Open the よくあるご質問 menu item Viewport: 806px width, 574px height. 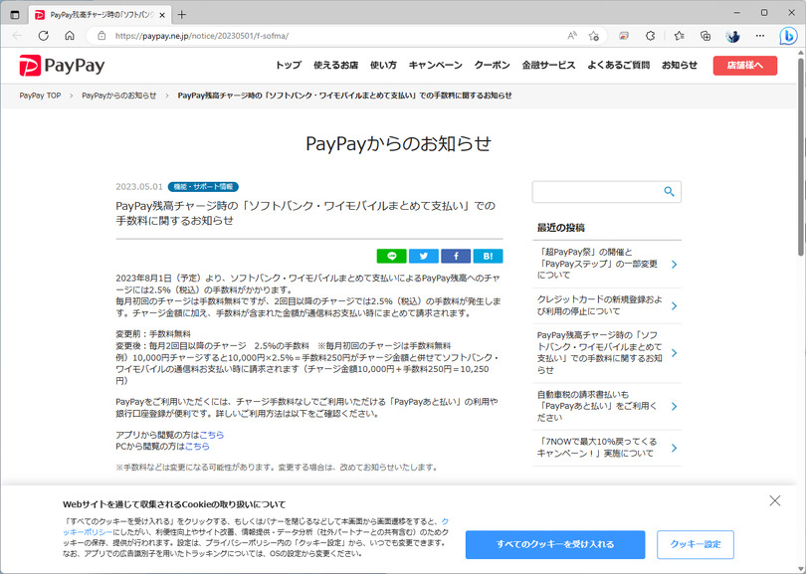[x=618, y=66]
